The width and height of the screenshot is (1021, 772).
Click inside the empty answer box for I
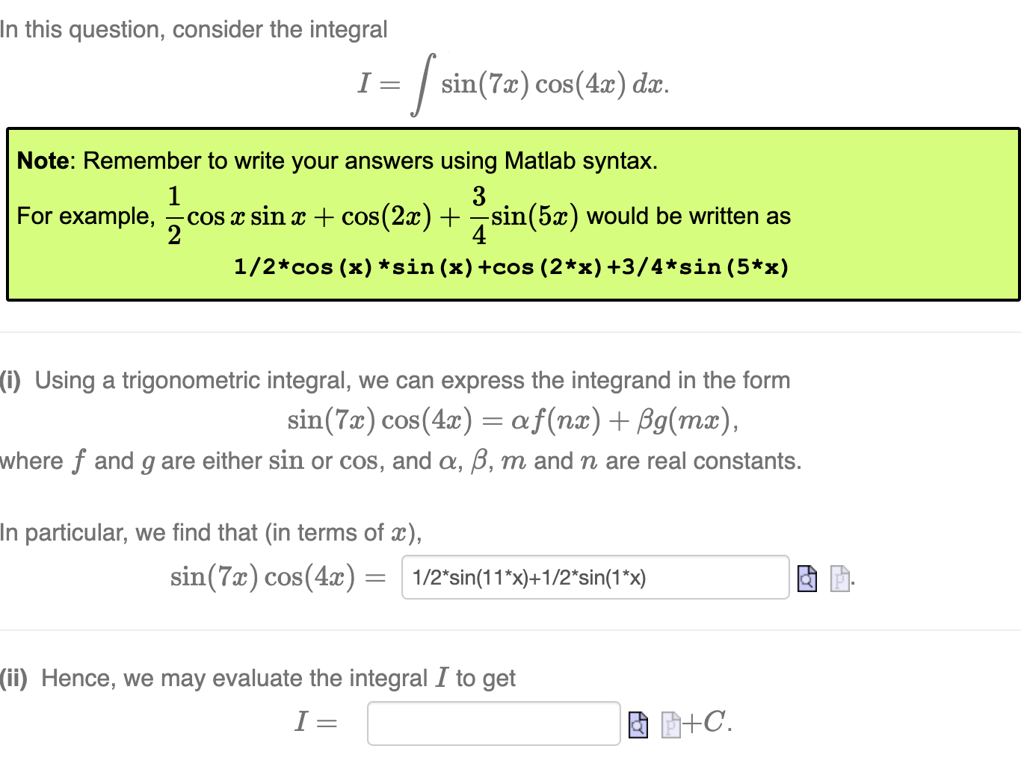pos(493,723)
